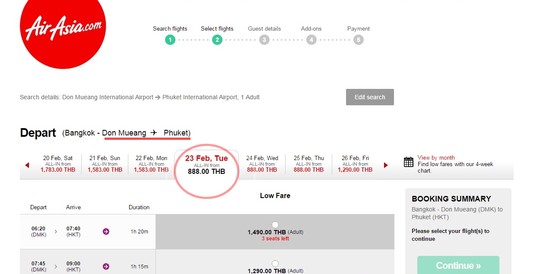Choose the 24 Feb, Wed date tab
This screenshot has width=540, height=274.
pos(262,164)
